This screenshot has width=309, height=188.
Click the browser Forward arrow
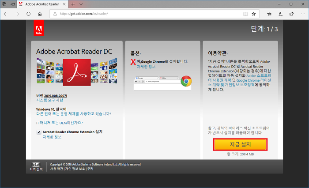click(x=17, y=14)
